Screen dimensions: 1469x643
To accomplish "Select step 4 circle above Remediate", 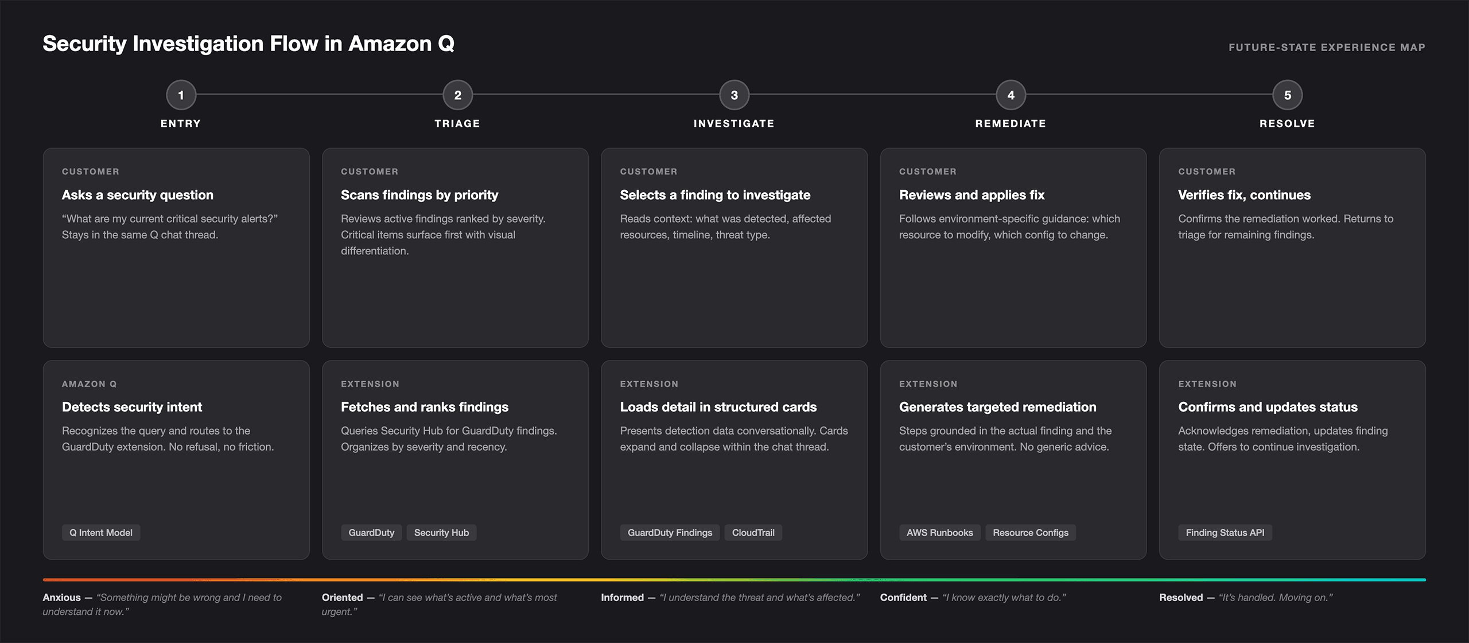I will pos(1011,95).
